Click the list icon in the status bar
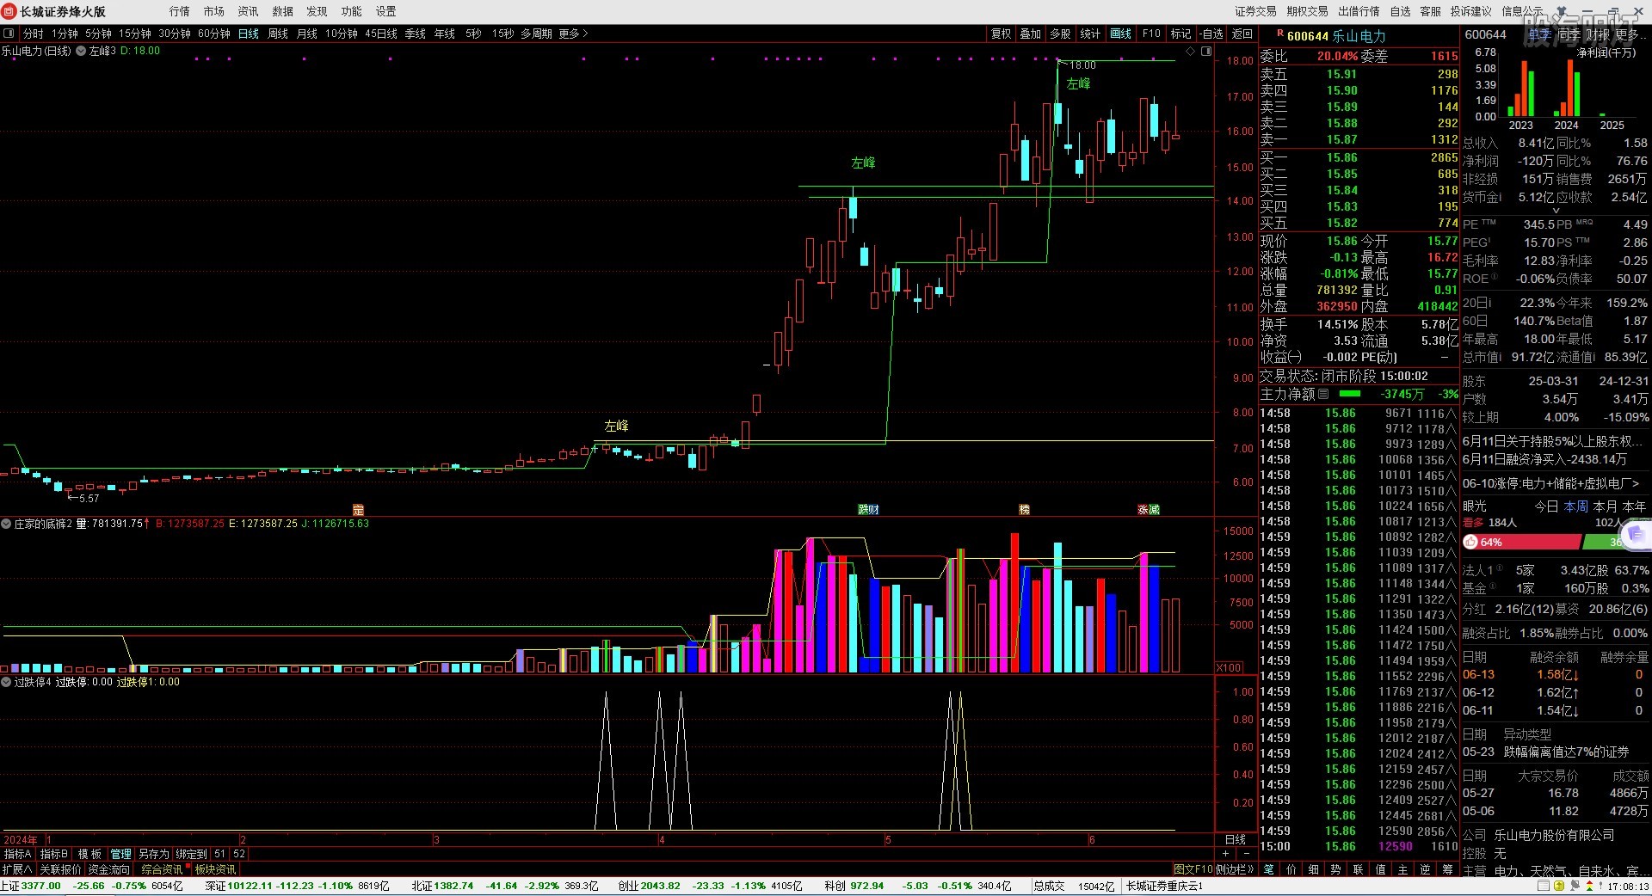This screenshot has width=1652, height=896. [x=1544, y=886]
